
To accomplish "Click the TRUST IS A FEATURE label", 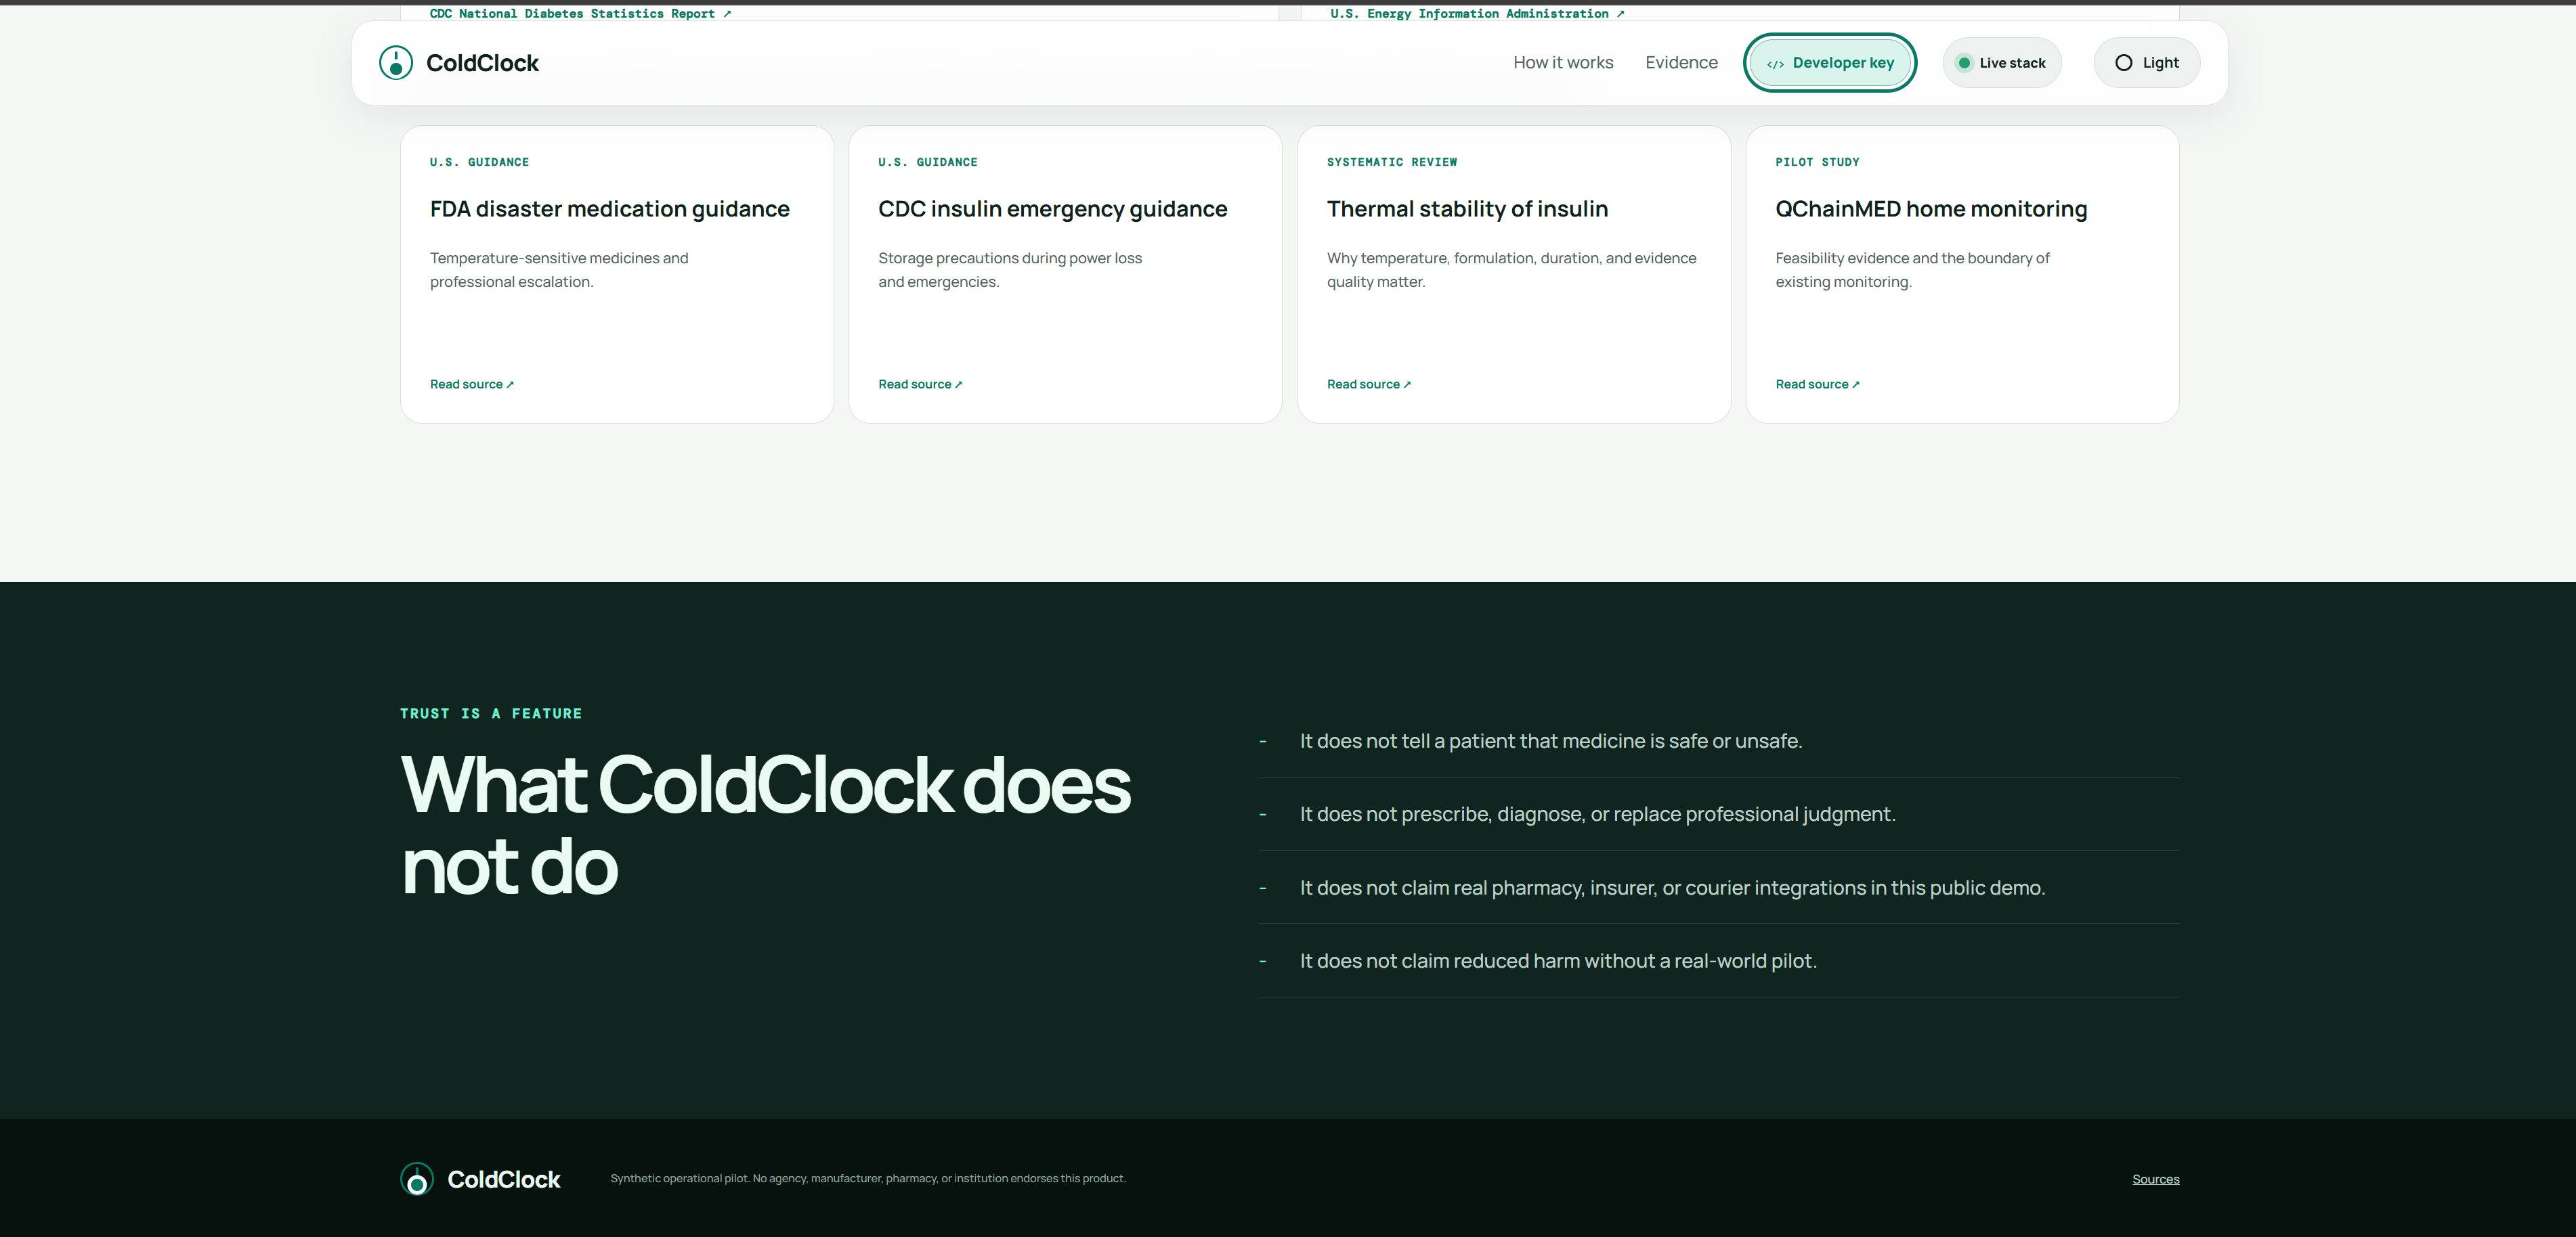I will coord(491,713).
